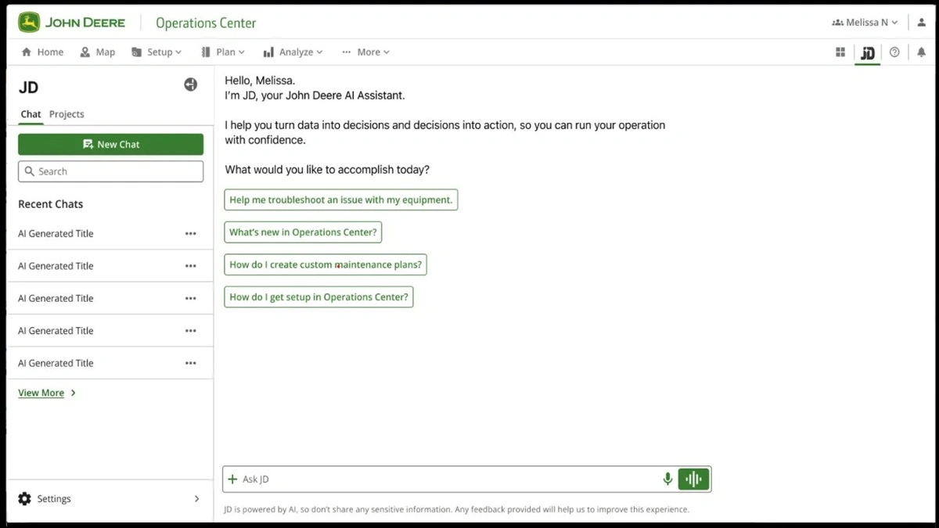Open the fourth AI Generated Title chat
Image resolution: width=939 pixels, height=528 pixels.
pos(56,331)
